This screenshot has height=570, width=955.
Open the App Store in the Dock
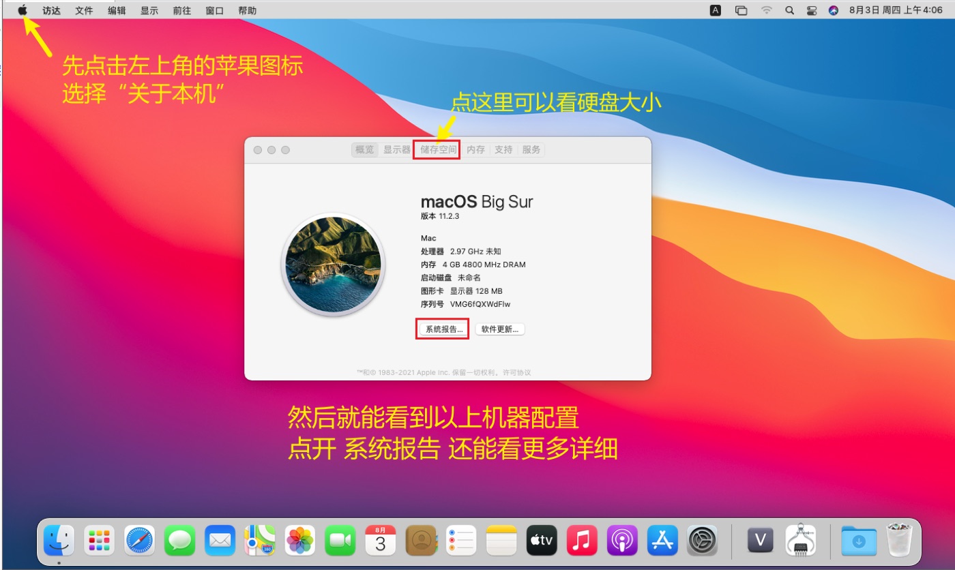(662, 541)
